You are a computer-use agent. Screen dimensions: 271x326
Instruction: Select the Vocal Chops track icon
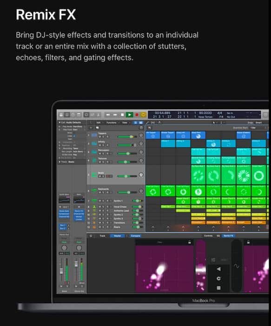coord(94,207)
